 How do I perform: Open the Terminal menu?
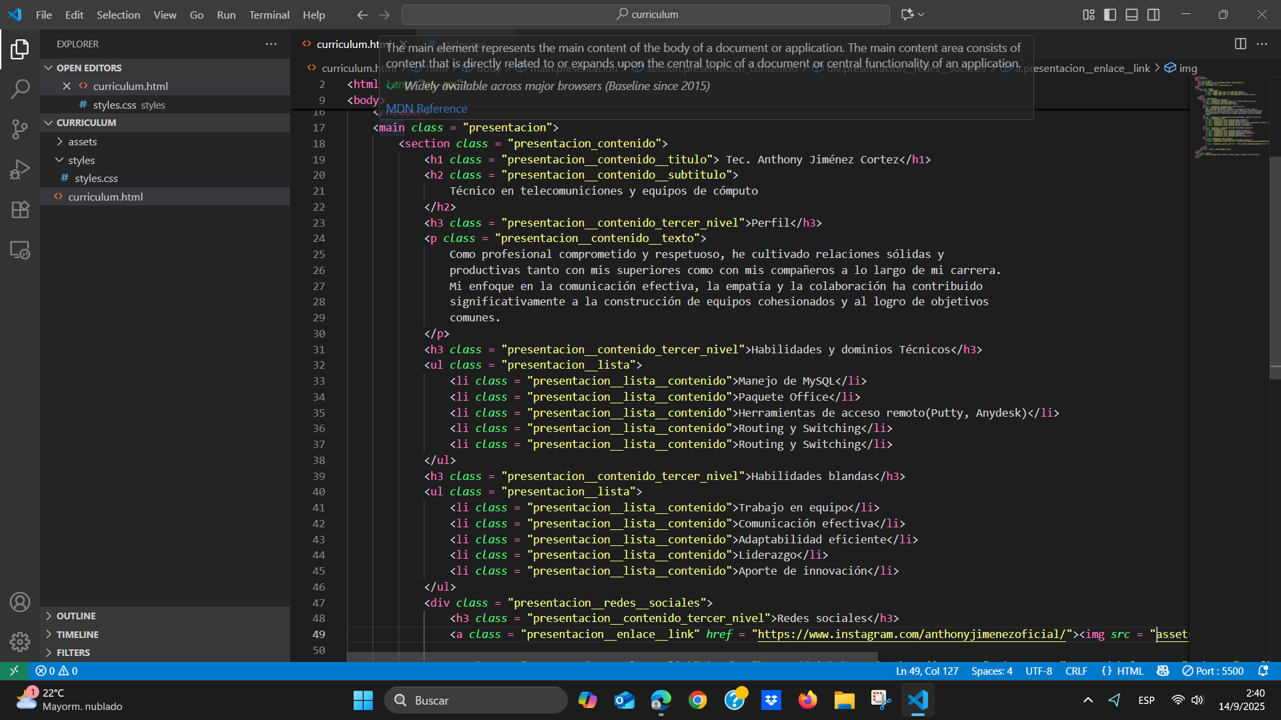point(269,15)
